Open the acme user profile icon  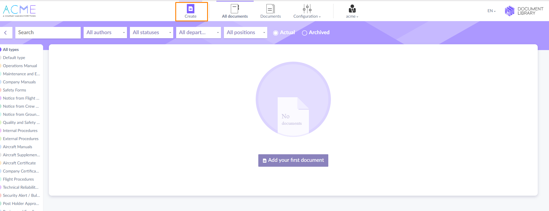click(352, 9)
